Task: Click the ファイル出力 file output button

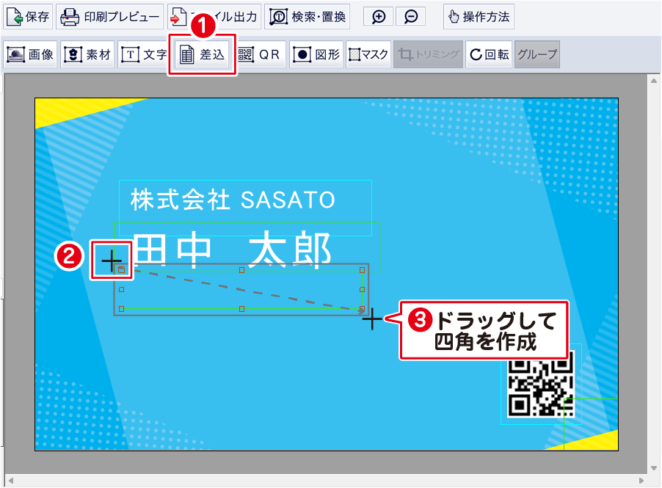Action: [214, 17]
